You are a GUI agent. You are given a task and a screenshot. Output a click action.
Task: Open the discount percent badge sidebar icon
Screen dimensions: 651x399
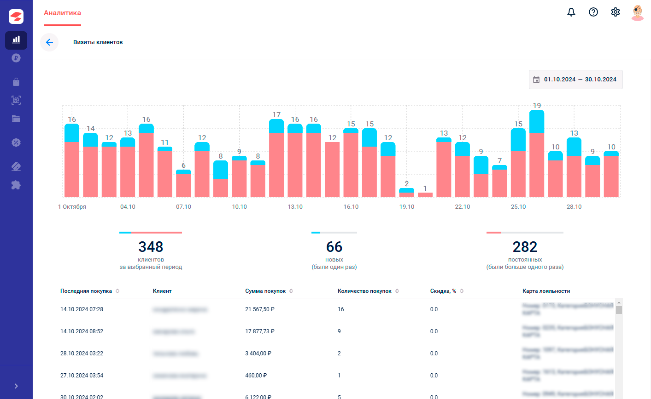point(16,142)
